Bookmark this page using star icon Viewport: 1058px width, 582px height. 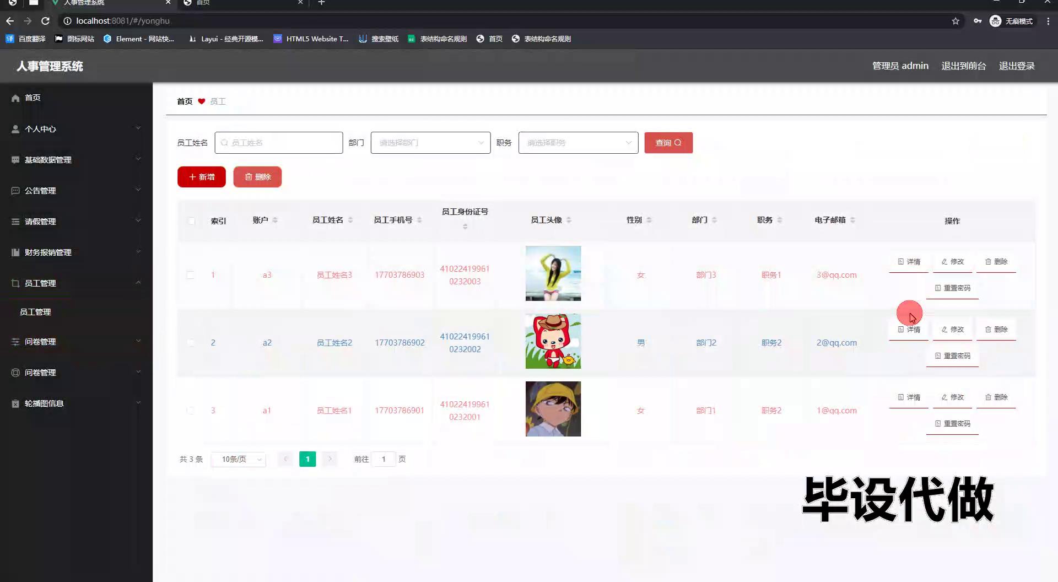point(956,21)
